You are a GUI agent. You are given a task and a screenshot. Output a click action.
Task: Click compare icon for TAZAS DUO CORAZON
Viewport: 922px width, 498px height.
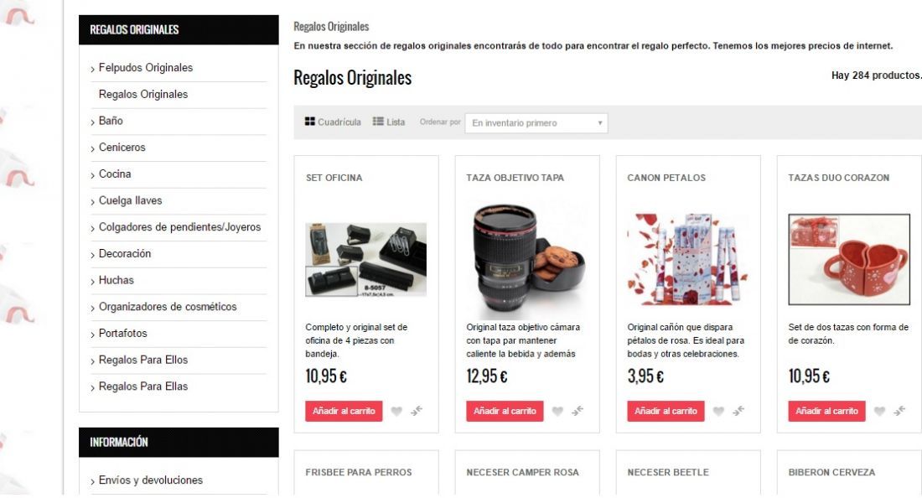899,411
